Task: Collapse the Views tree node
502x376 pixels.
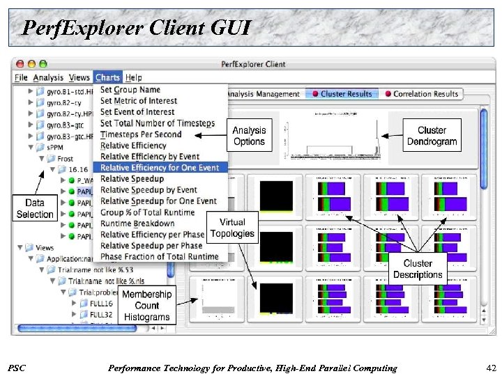Action: click(20, 247)
